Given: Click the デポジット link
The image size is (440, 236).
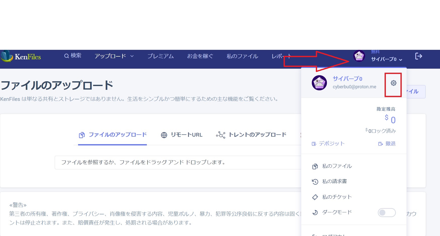Looking at the screenshot, I should pos(328,144).
